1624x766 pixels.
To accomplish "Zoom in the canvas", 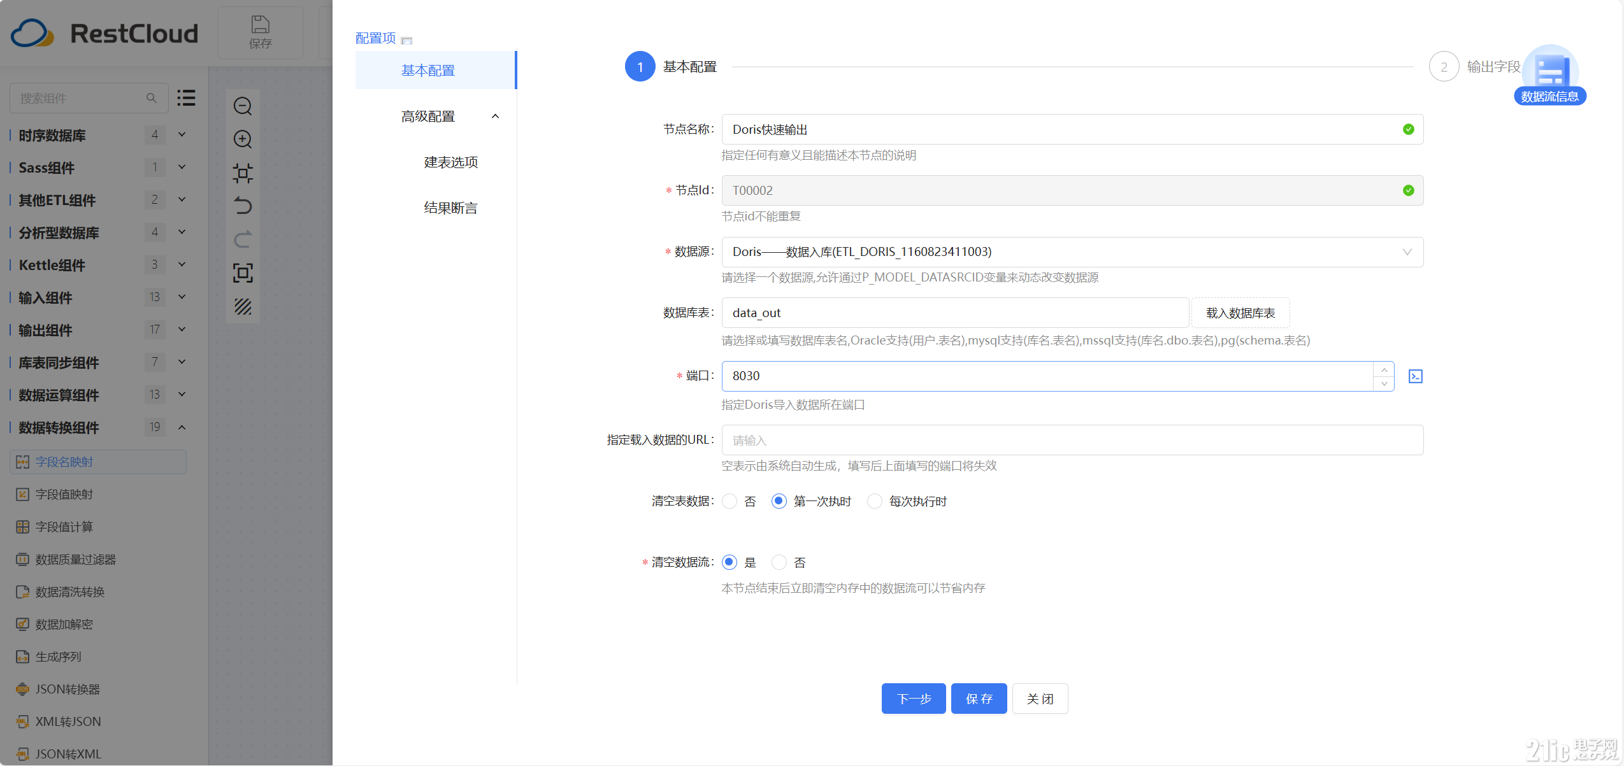I will [243, 139].
